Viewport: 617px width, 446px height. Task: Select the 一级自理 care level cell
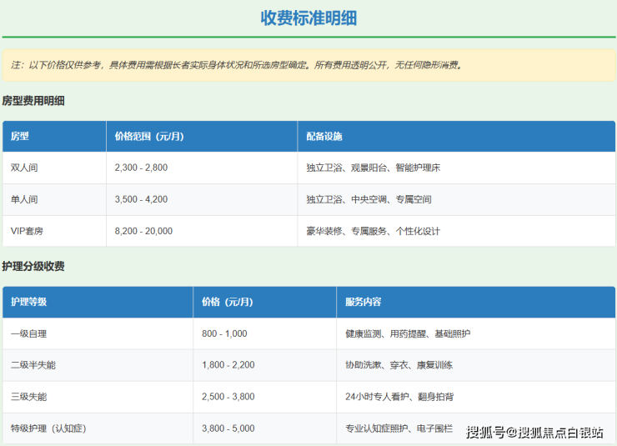pyautogui.click(x=29, y=333)
